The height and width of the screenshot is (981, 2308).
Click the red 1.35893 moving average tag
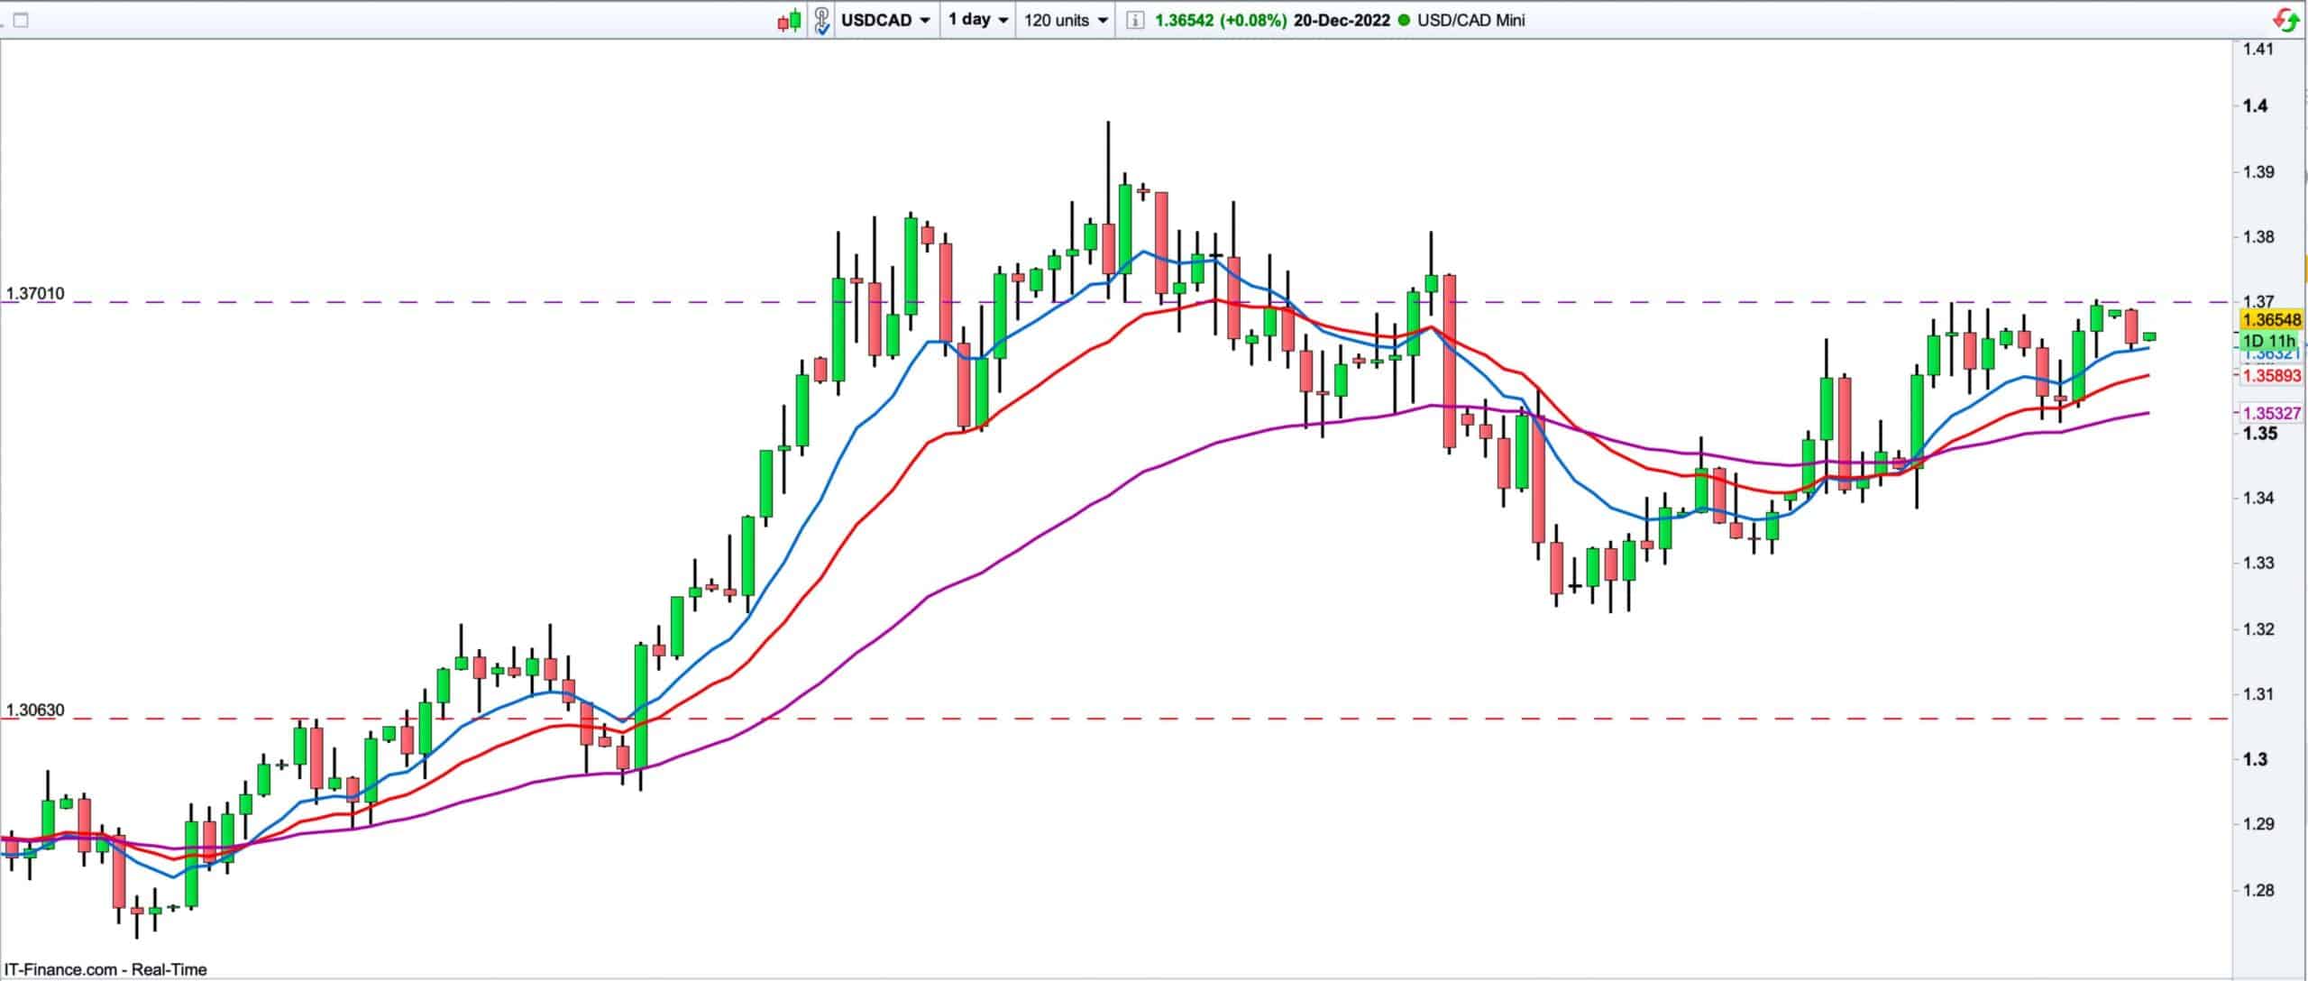pos(2272,376)
